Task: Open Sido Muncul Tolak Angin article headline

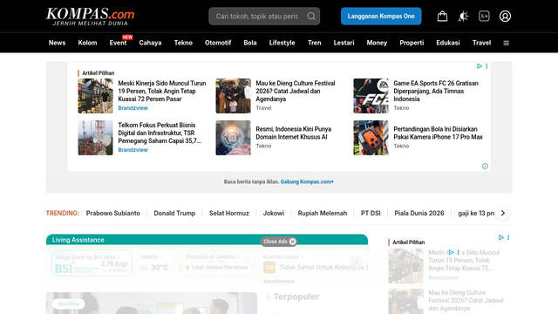Action: 162,91
